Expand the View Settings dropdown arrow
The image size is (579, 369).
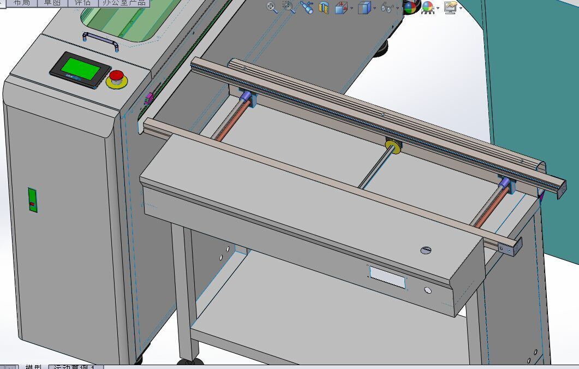click(x=461, y=8)
